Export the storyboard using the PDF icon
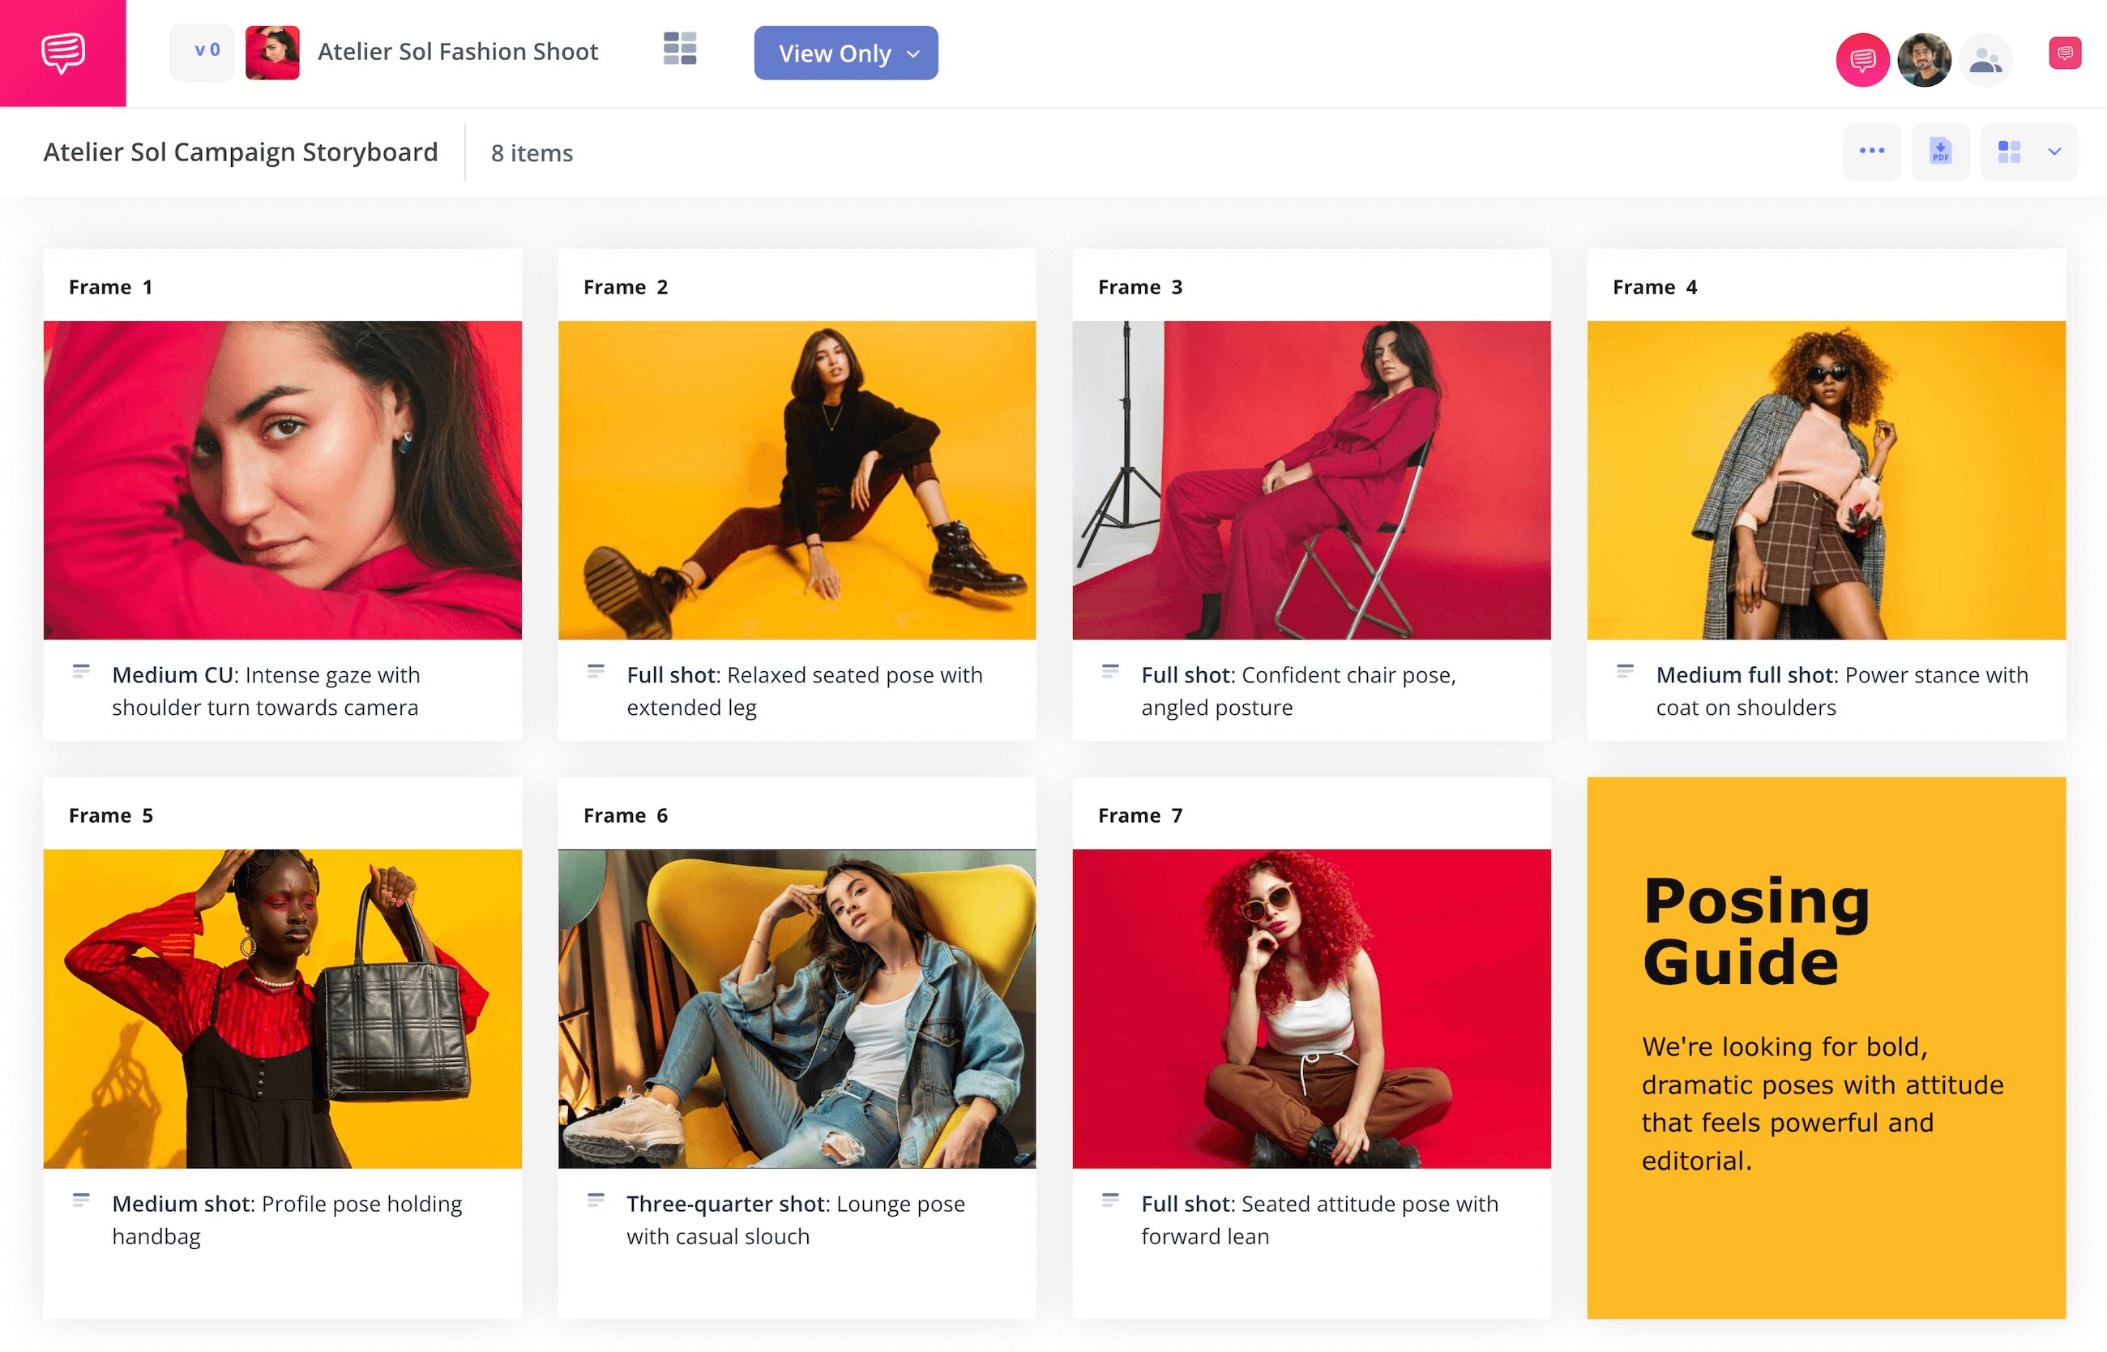This screenshot has width=2107, height=1352. tap(1940, 151)
